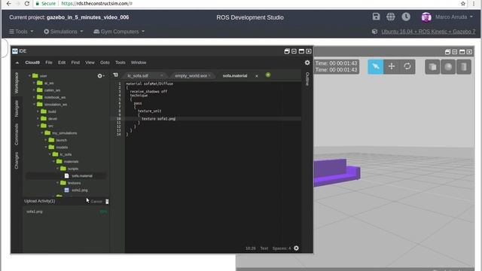Click the Cloud9 menu item
Screen dimensions: 482x271
click(32, 62)
